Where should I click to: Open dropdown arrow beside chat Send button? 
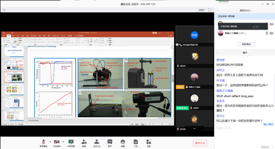(x=273, y=147)
